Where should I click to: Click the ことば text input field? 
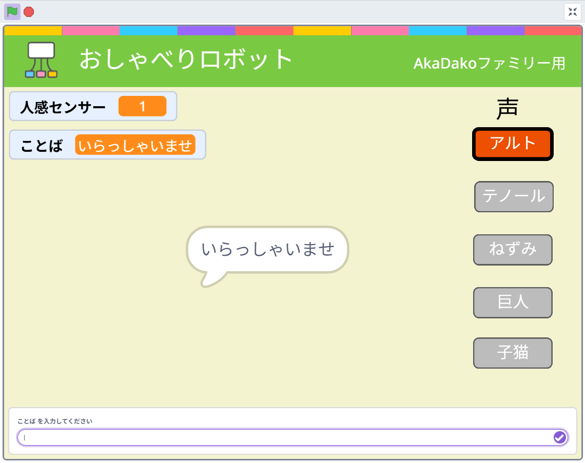click(x=285, y=437)
